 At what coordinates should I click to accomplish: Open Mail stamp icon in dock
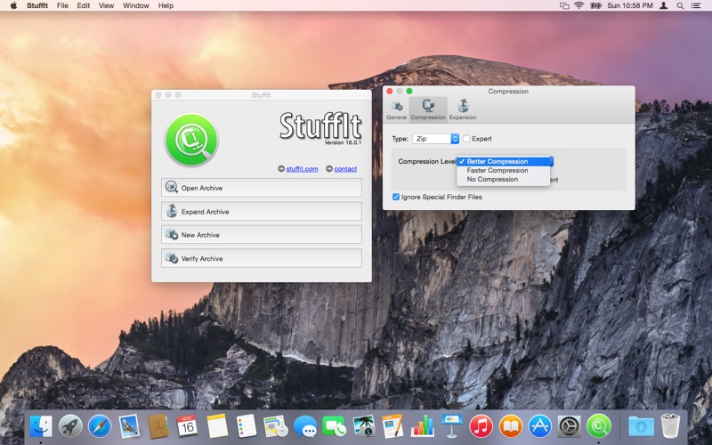coord(129,427)
